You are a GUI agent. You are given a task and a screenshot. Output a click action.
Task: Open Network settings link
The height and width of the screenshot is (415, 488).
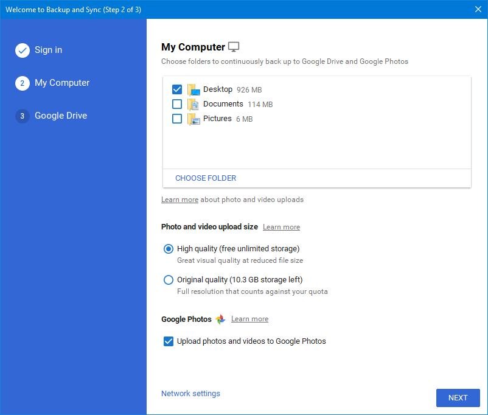[x=190, y=394]
